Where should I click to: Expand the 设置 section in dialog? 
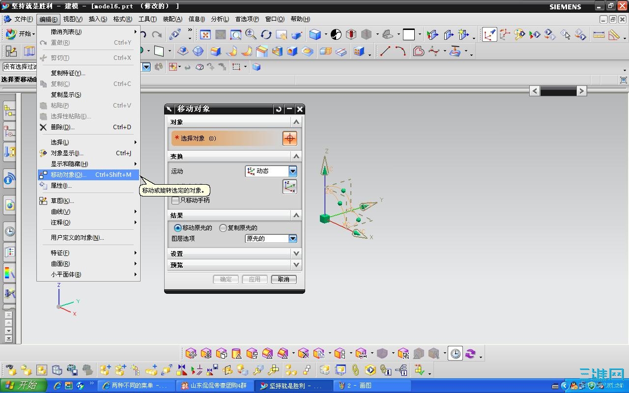tap(296, 253)
